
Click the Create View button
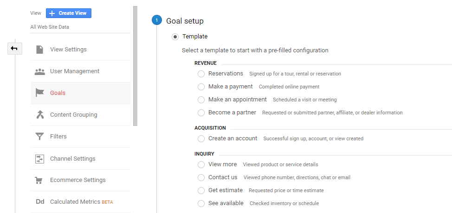pyautogui.click(x=69, y=13)
